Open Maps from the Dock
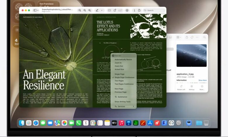Screen dimensions: 228x137 [x=57, y=123]
